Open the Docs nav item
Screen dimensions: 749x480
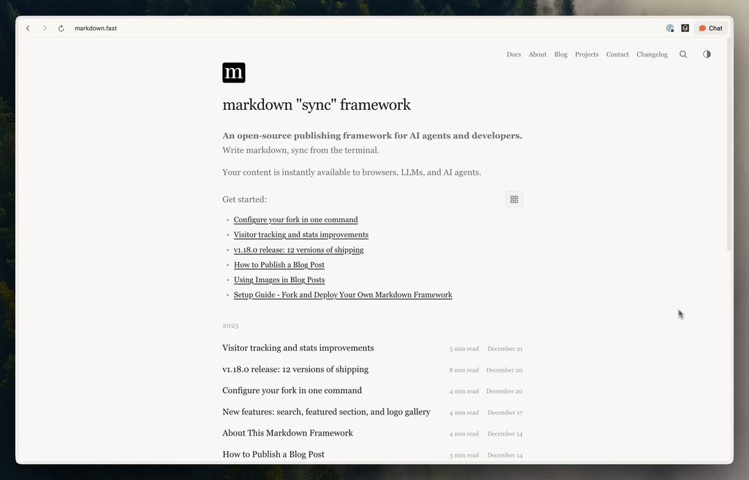tap(514, 54)
